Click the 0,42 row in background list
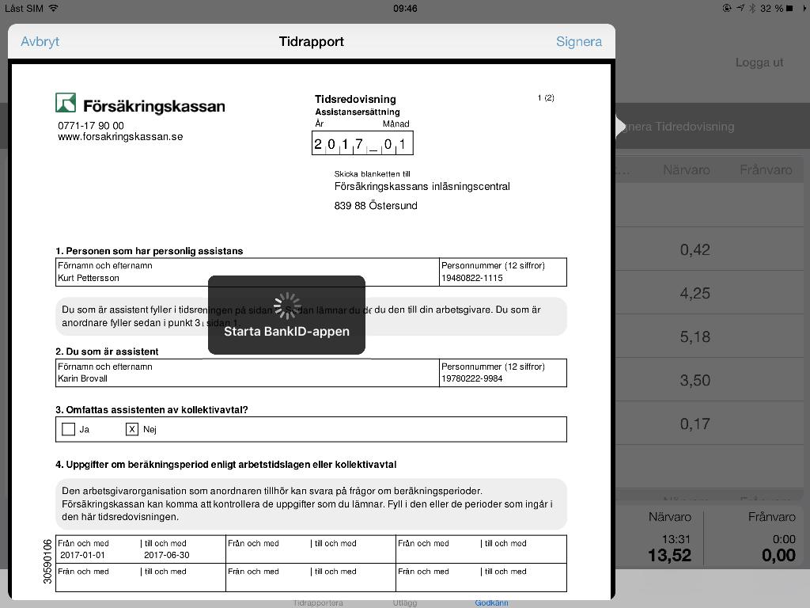 pyautogui.click(x=709, y=249)
